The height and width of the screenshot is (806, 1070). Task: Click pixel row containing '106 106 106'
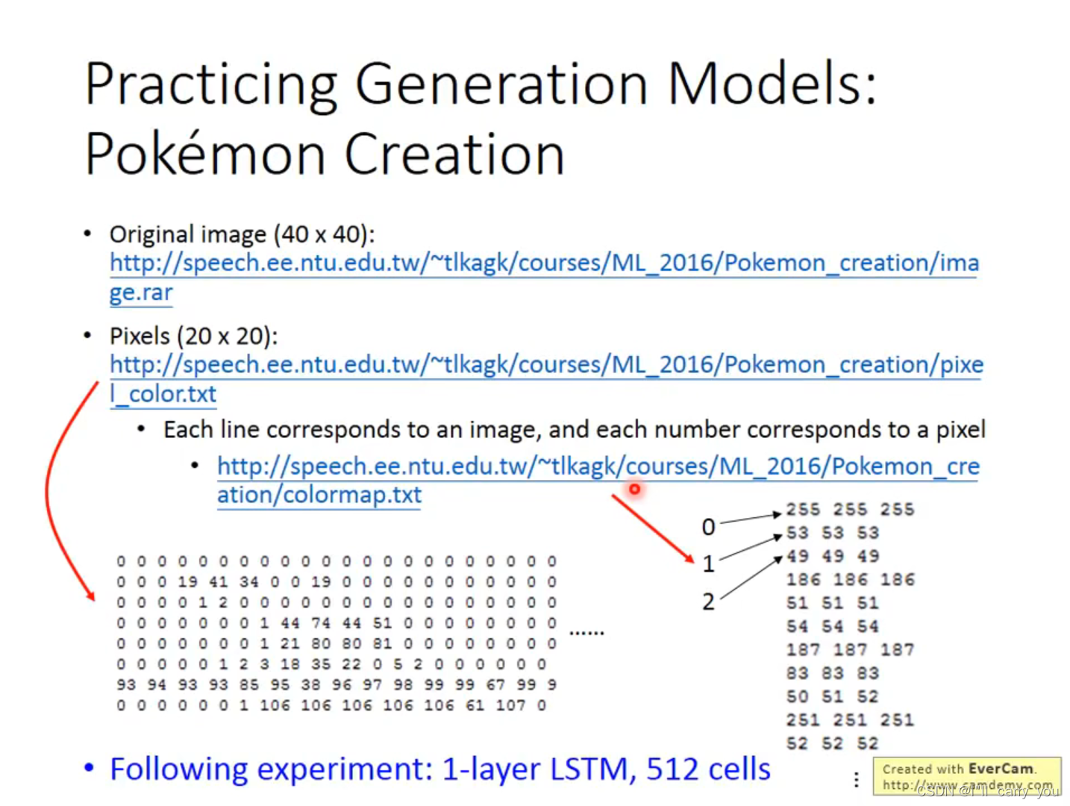click(331, 705)
